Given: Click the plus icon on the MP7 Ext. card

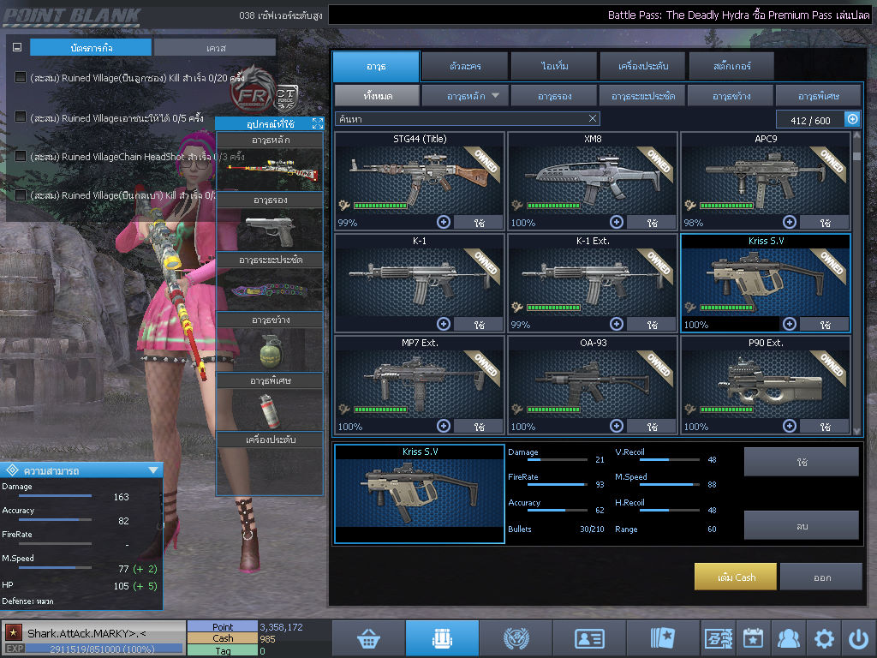Looking at the screenshot, I should [444, 426].
